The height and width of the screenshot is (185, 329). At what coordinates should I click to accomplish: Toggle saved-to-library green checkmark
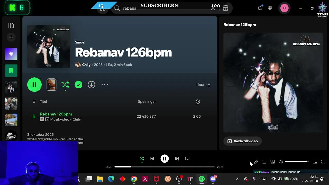(x=78, y=85)
